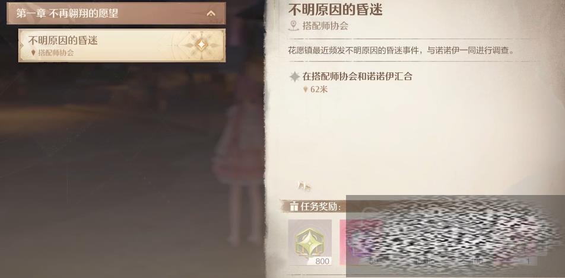Open quest 不明原因的昏迷 in the list
Image resolution: width=565 pixels, height=278 pixels.
[x=122, y=46]
